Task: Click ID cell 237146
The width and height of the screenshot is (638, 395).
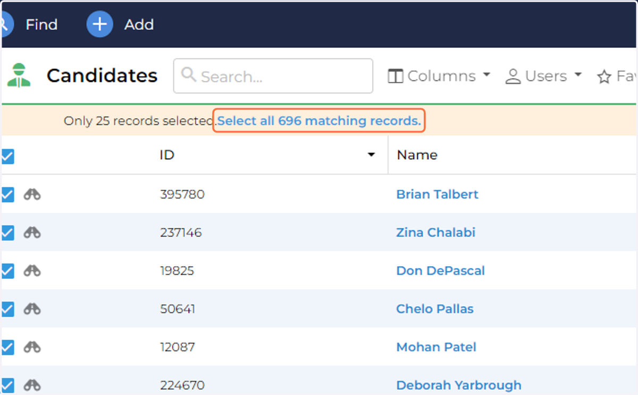Action: pyautogui.click(x=181, y=233)
